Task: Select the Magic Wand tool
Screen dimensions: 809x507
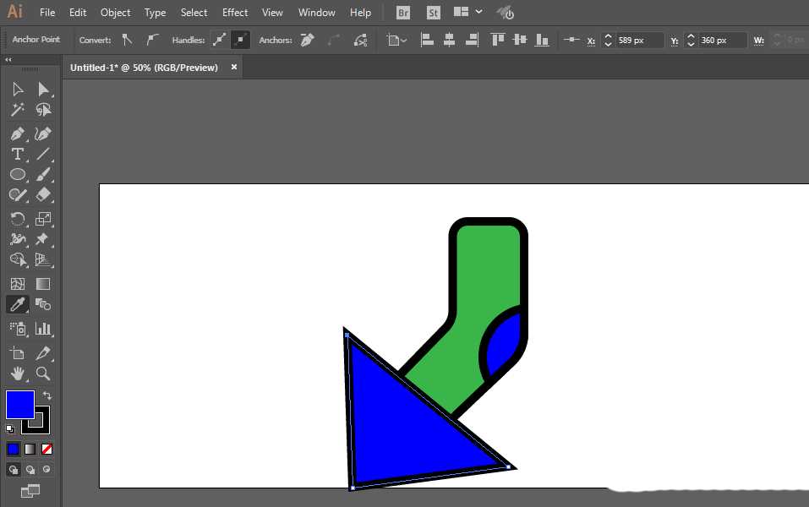Action: [17, 109]
